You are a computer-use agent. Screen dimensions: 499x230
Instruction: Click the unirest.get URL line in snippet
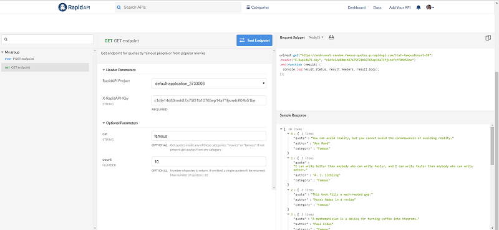point(356,55)
